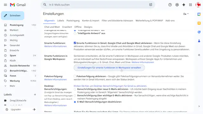Image resolution: width=203 pixels, height=114 pixels.
Task: Open Google Calendar side panel icon
Action: 199,14
